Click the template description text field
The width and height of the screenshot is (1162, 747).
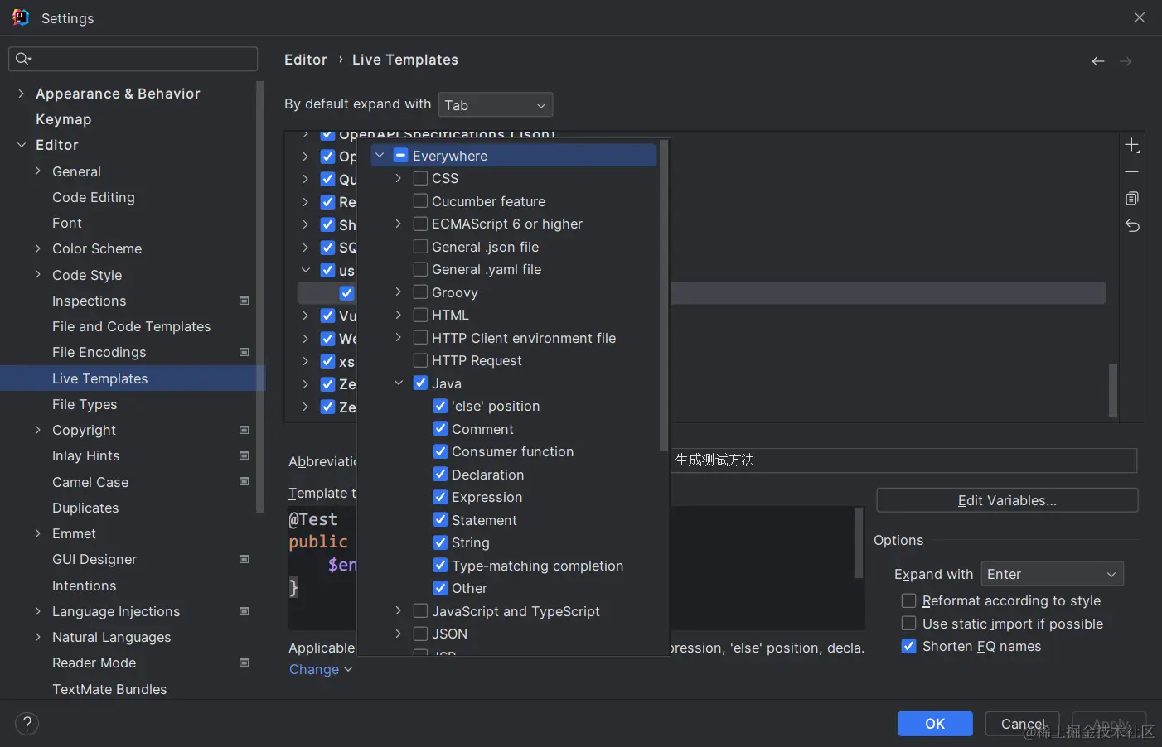click(x=903, y=460)
